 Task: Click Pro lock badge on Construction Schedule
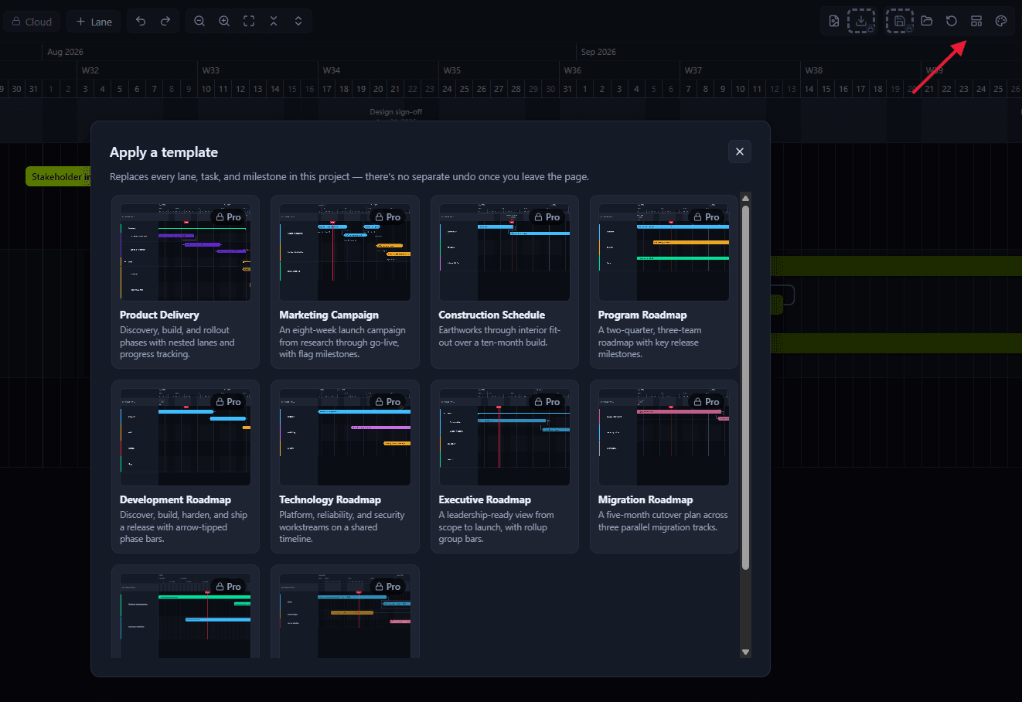547,217
